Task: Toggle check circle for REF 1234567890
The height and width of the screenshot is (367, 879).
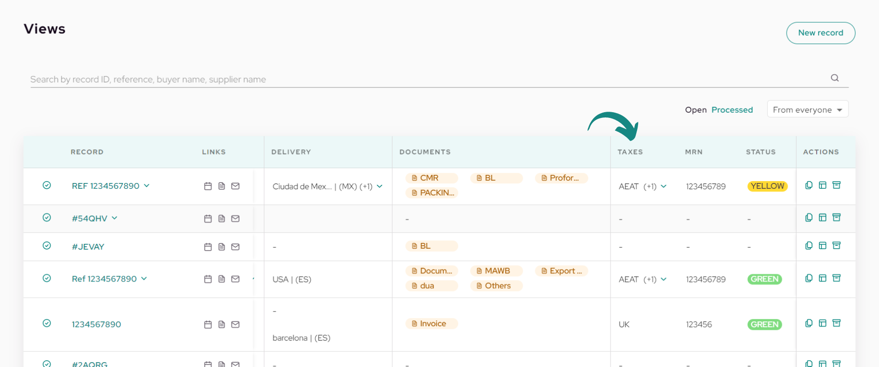Action: coord(47,185)
